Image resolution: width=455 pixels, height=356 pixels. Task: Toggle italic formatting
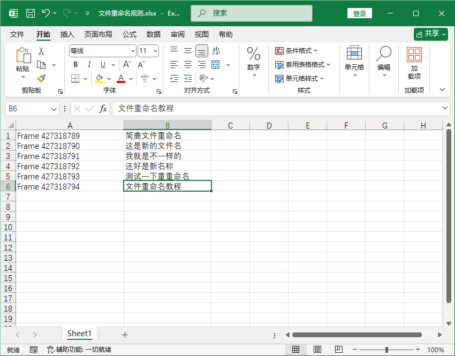point(89,64)
